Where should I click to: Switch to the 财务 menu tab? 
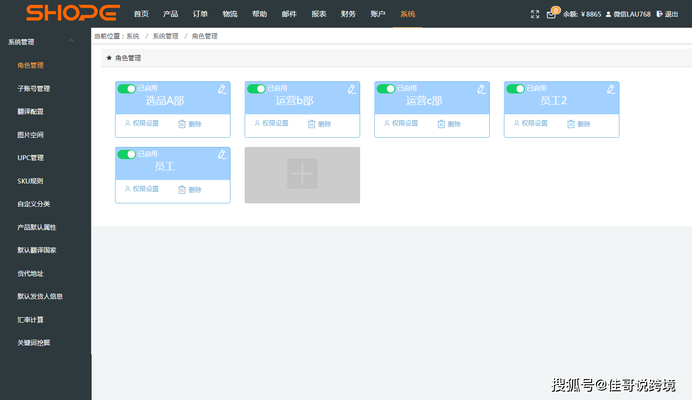tap(348, 14)
